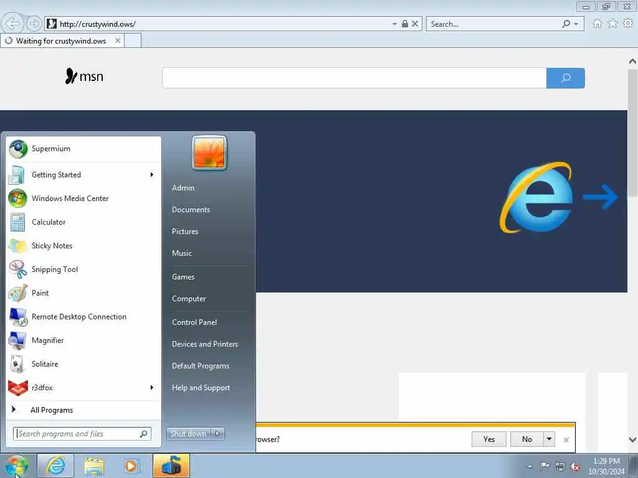Image resolution: width=638 pixels, height=478 pixels.
Task: Click the msn search input field
Action: click(x=354, y=78)
